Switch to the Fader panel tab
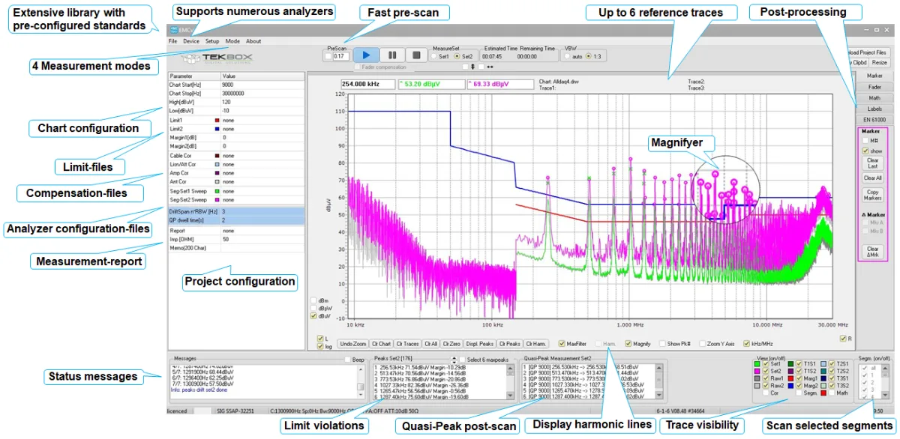 tap(874, 86)
